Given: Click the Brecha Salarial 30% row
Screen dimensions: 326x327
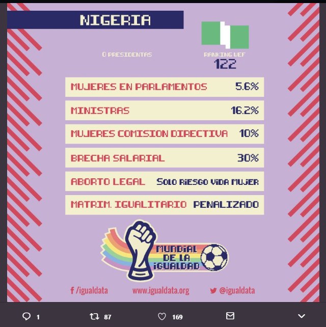Looking at the screenshot, I should pyautogui.click(x=164, y=158).
